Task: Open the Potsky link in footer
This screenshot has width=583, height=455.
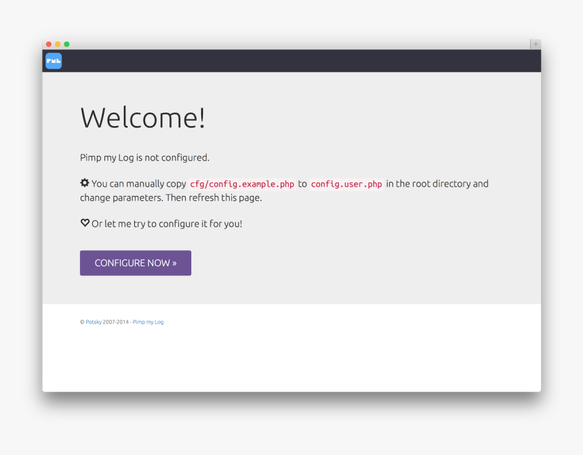Action: coord(94,322)
